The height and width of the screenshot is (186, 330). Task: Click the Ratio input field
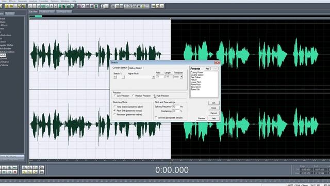click(x=159, y=77)
